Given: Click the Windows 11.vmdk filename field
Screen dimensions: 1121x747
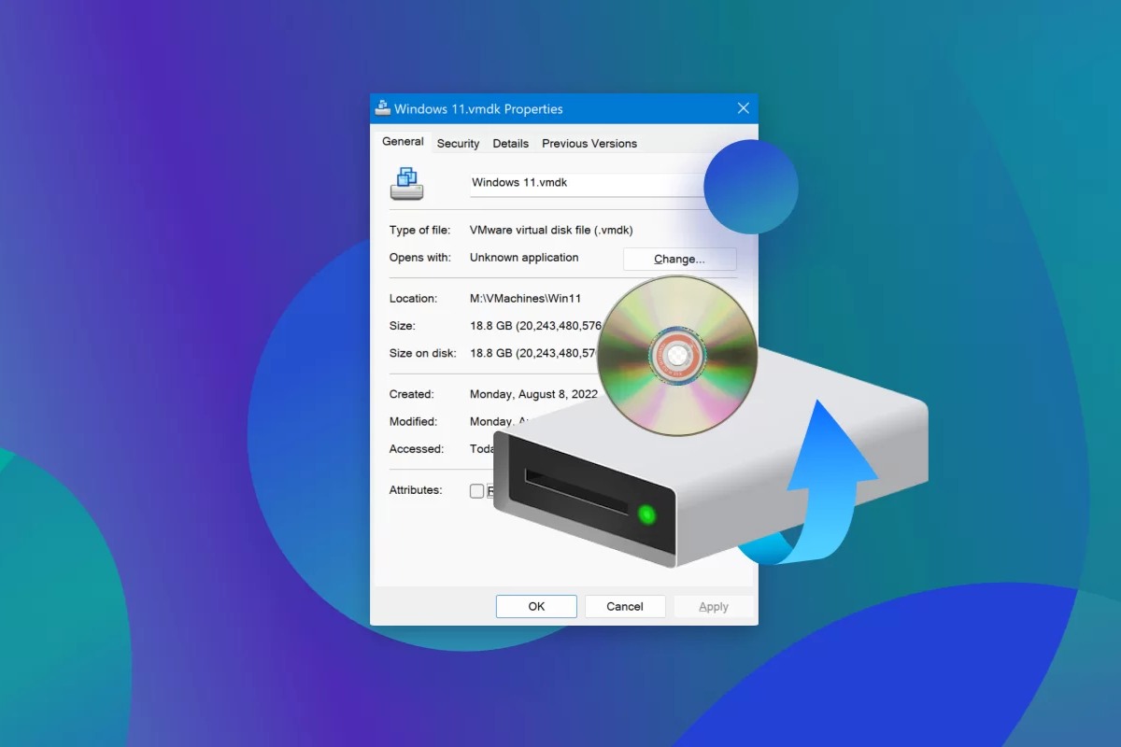Looking at the screenshot, I should click(560, 182).
